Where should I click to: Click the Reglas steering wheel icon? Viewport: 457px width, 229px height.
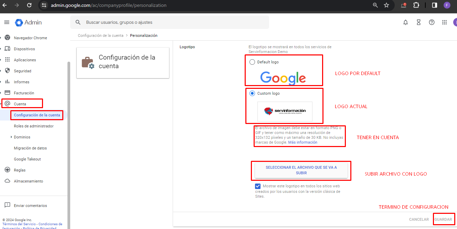pyautogui.click(x=7, y=170)
